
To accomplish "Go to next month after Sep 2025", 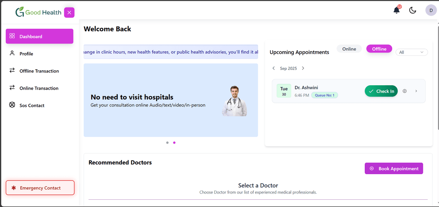I will tap(303, 68).
